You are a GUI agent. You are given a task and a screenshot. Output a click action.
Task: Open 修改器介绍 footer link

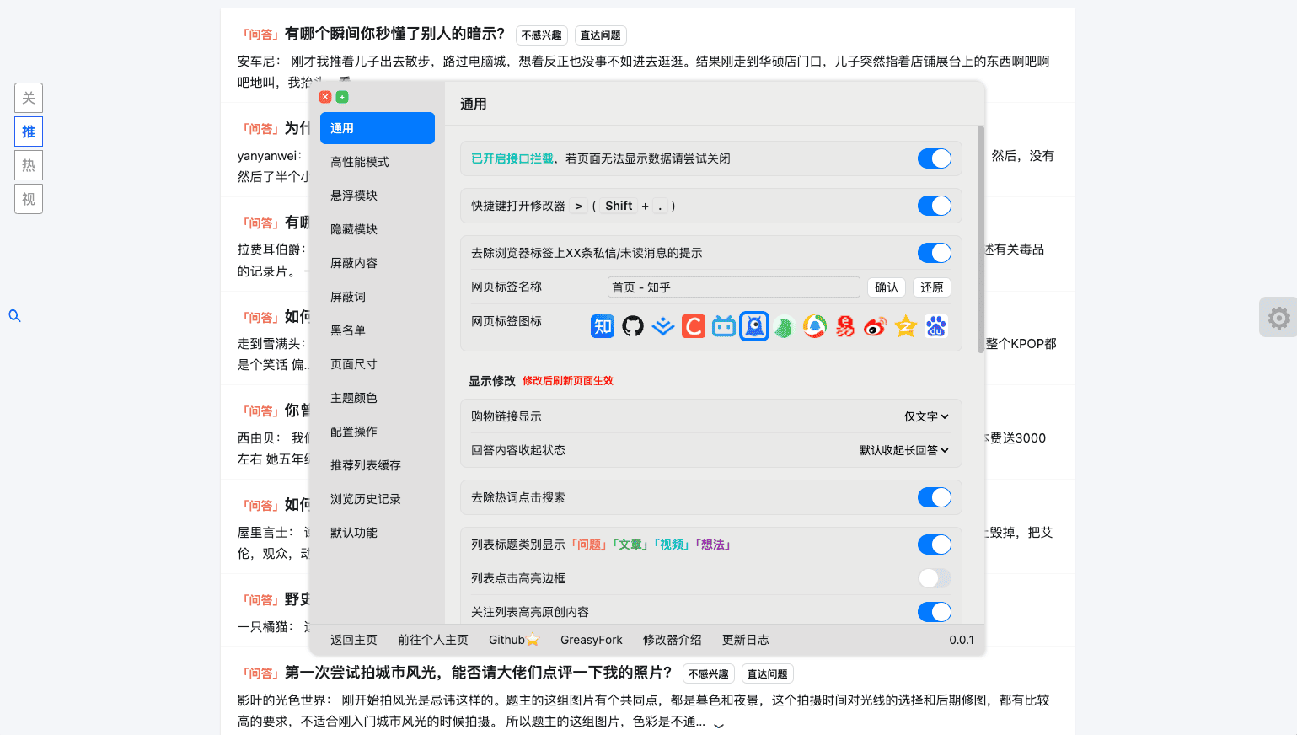[x=673, y=640]
